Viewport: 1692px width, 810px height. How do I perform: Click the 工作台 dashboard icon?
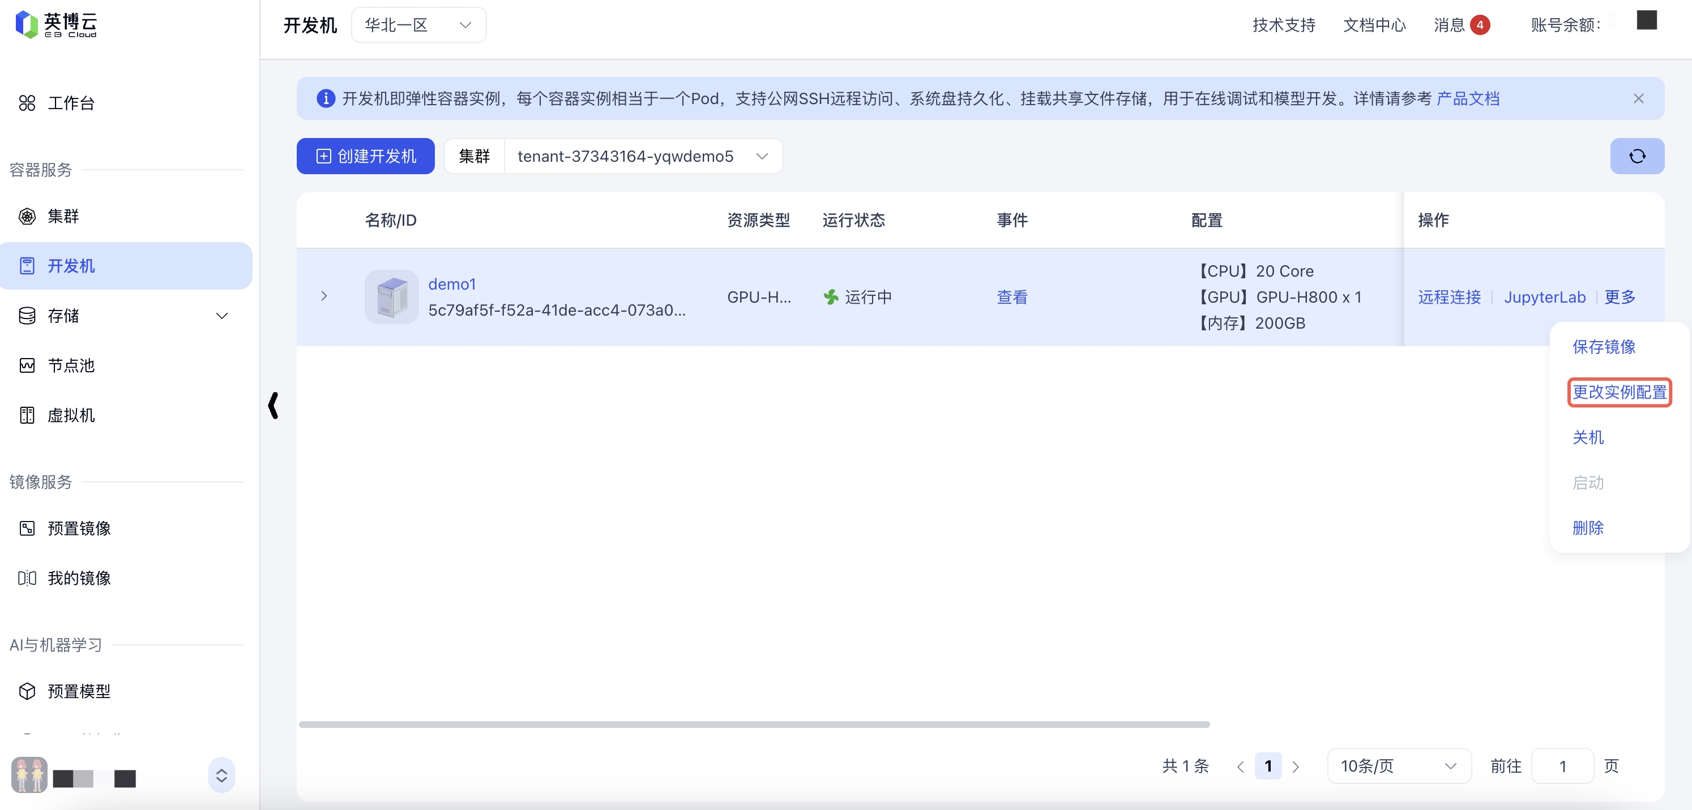tap(27, 103)
